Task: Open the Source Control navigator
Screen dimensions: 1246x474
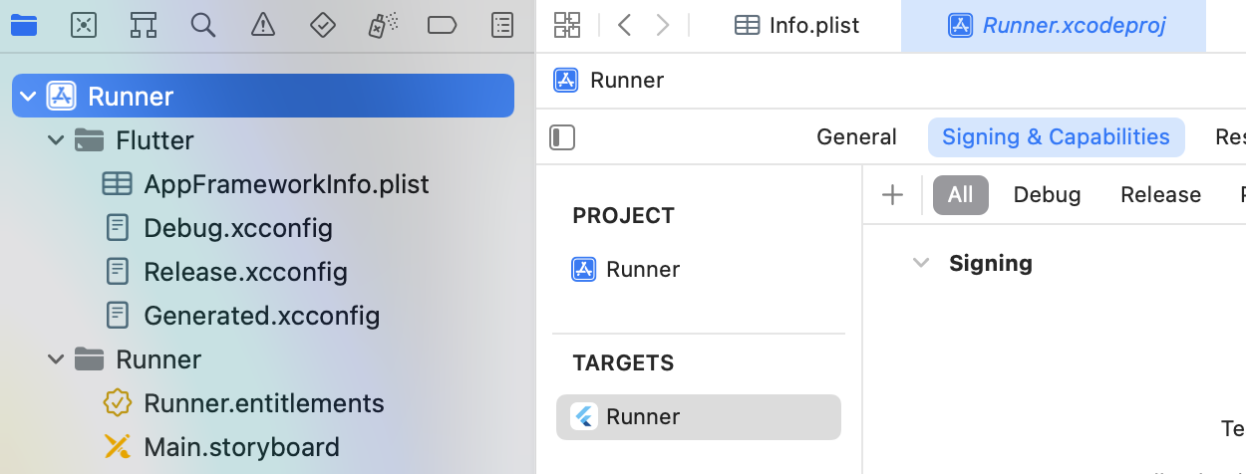Action: (x=84, y=25)
